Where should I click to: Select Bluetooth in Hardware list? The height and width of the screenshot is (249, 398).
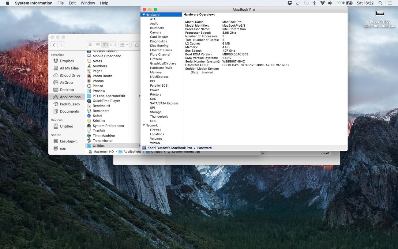point(157,28)
